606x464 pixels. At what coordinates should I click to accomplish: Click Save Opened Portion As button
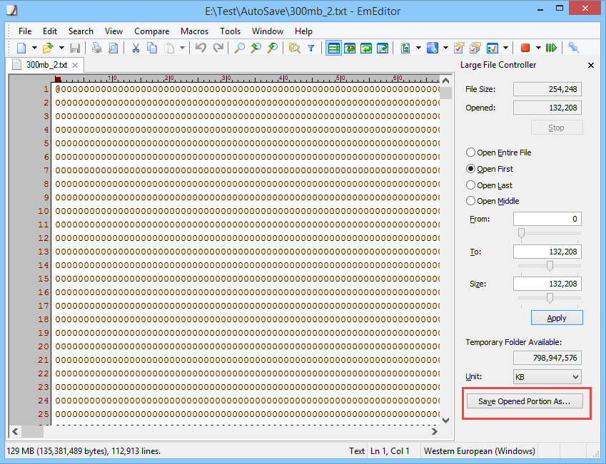(x=525, y=401)
